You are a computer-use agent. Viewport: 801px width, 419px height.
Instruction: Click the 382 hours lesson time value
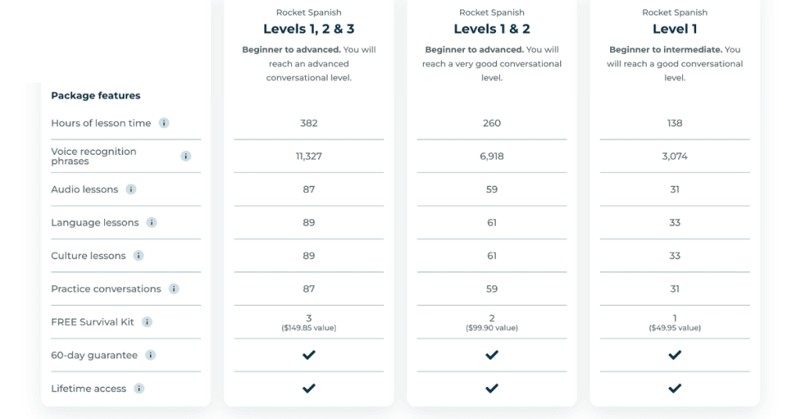[x=309, y=123]
